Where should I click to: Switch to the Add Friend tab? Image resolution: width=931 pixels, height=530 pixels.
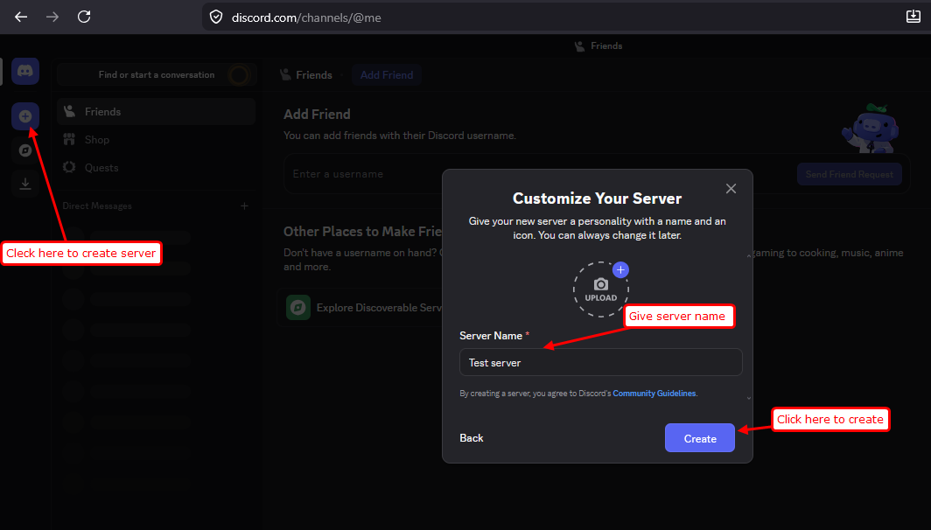[x=387, y=75]
